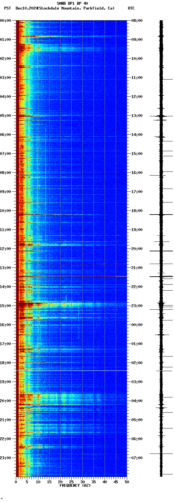The height and width of the screenshot is (502, 175).
Task: Select the UTC axis label "09:00"
Action: pyautogui.click(x=137, y=40)
